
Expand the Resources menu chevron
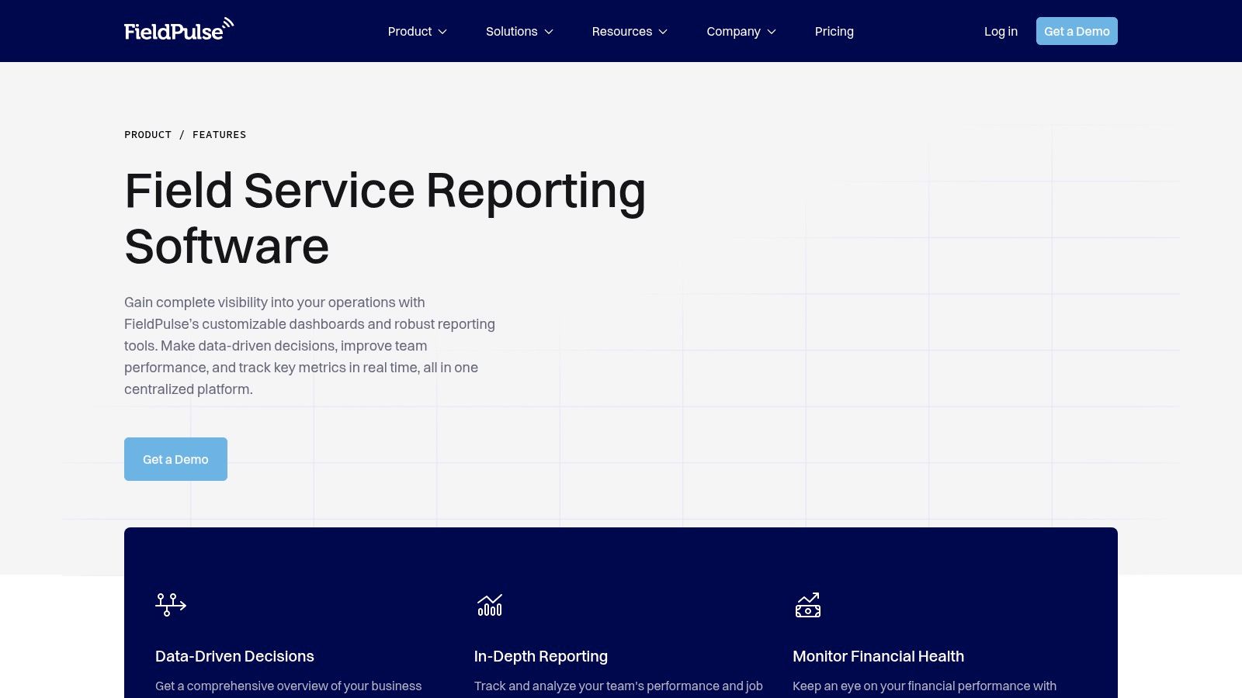click(663, 32)
